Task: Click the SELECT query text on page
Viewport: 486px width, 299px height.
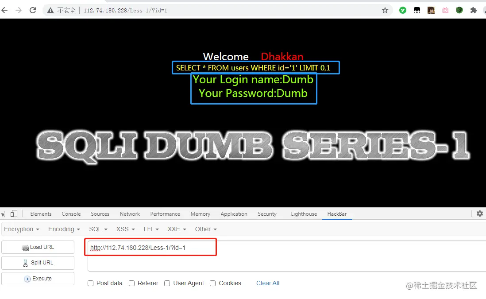Action: point(253,68)
